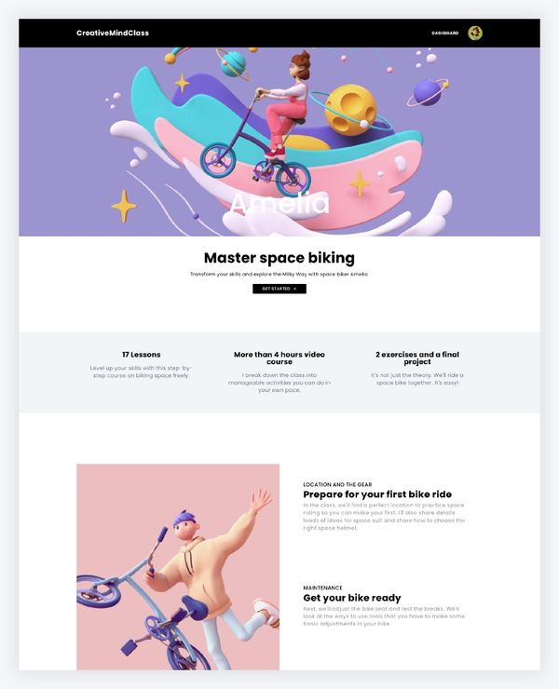Open the Dashboard menu item

pos(445,33)
